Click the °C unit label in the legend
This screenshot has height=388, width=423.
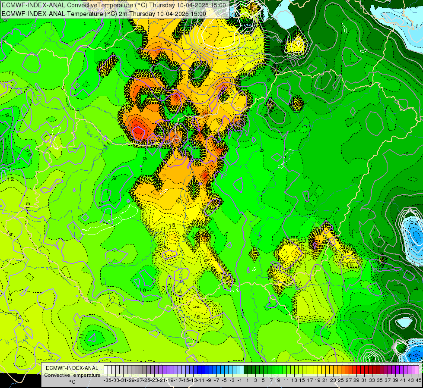tap(72, 382)
